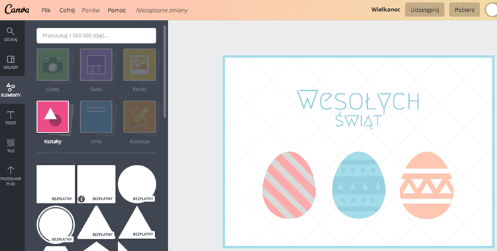Open the Tekst sidebar tab
Image resolution: width=497 pixels, height=251 pixels.
11,118
